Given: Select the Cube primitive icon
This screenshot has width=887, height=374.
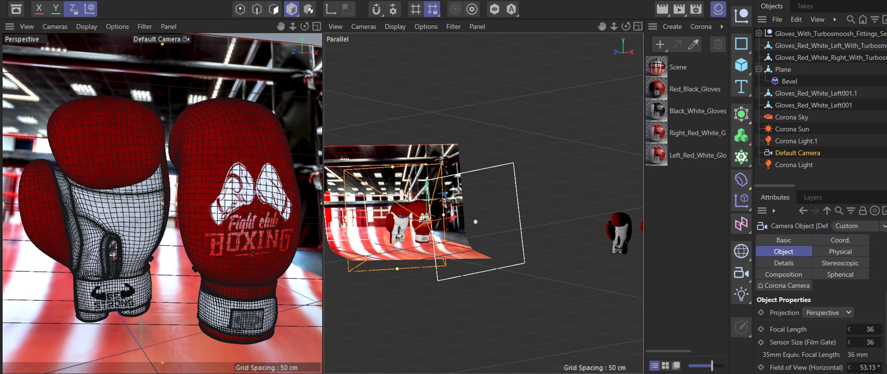Looking at the screenshot, I should 741,65.
